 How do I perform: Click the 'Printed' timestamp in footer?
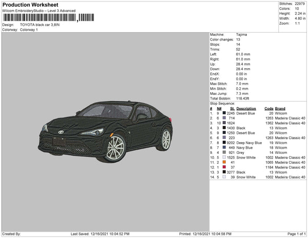point(205,234)
